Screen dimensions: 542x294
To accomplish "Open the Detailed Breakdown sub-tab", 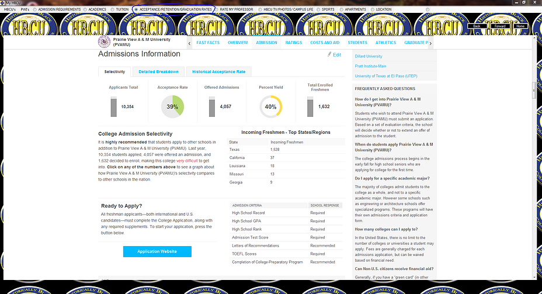I will click(159, 71).
